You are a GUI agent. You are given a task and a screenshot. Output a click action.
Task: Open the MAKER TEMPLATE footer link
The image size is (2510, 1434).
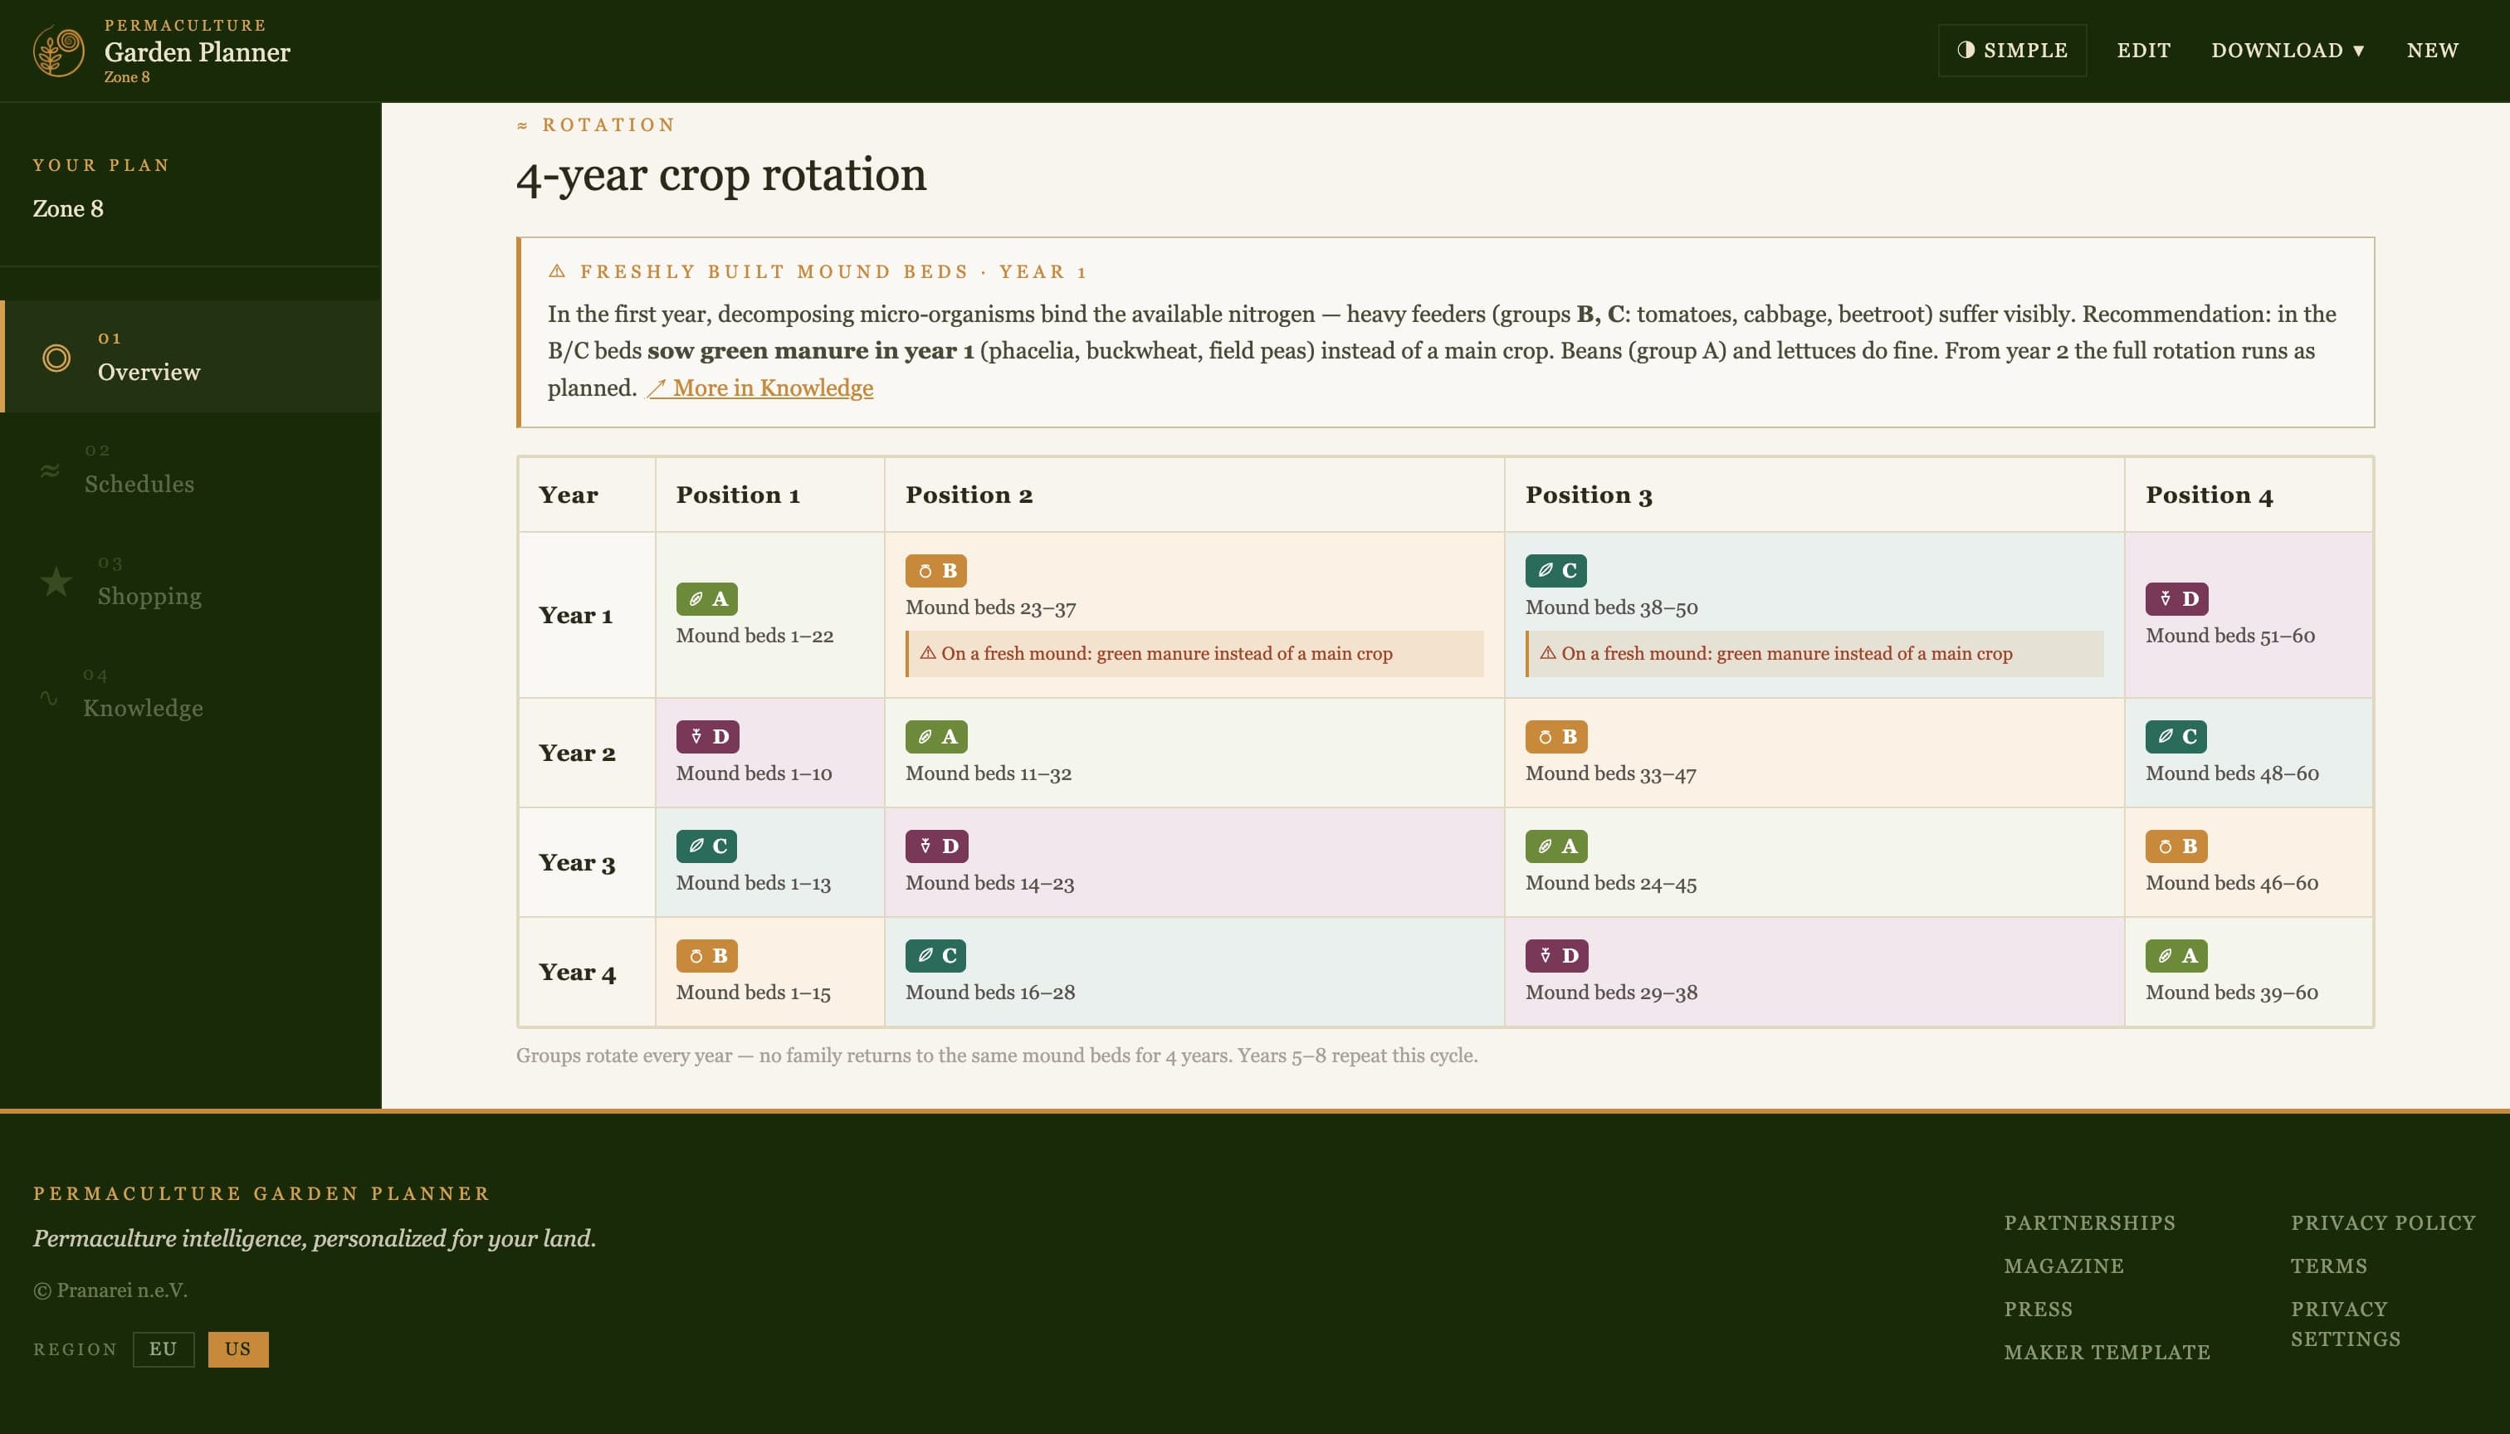[x=2107, y=1352]
